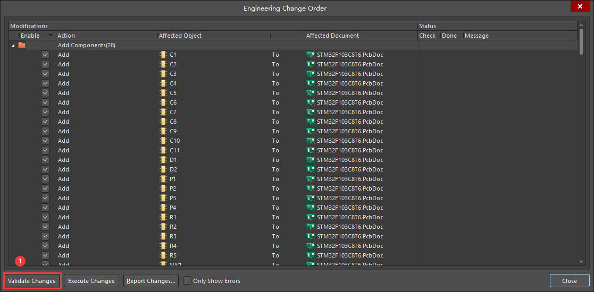Select the C2 affected object text

[173, 64]
